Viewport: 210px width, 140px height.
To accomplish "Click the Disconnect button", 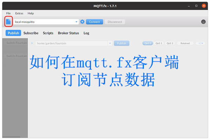I will pyautogui.click(x=115, y=22).
